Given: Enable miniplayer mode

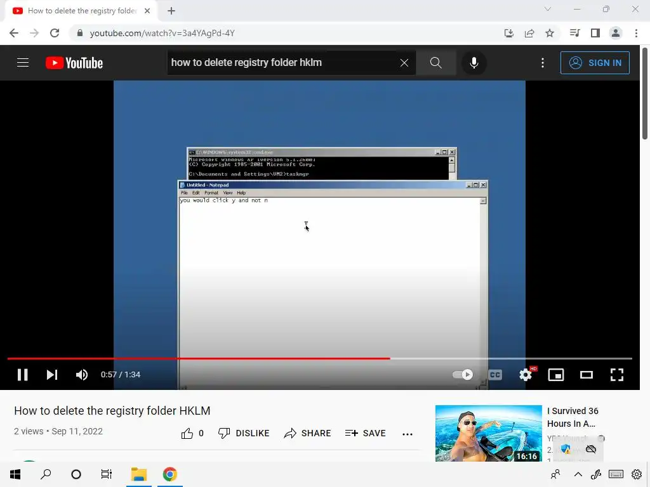Looking at the screenshot, I should (x=556, y=375).
